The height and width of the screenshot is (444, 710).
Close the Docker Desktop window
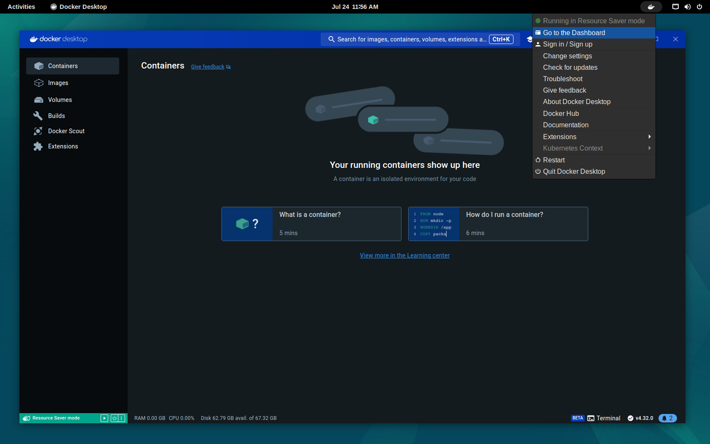[x=675, y=39]
